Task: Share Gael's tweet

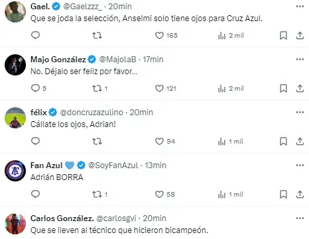Action: tap(300, 36)
